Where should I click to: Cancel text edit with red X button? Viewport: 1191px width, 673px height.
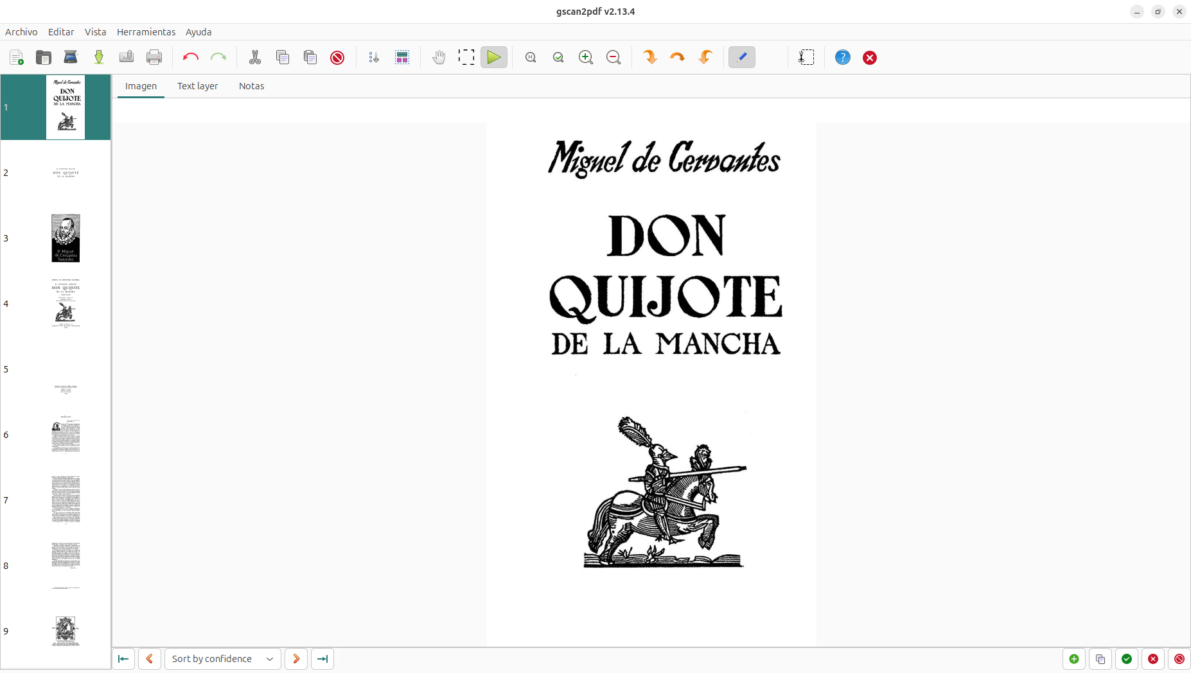[1153, 659]
